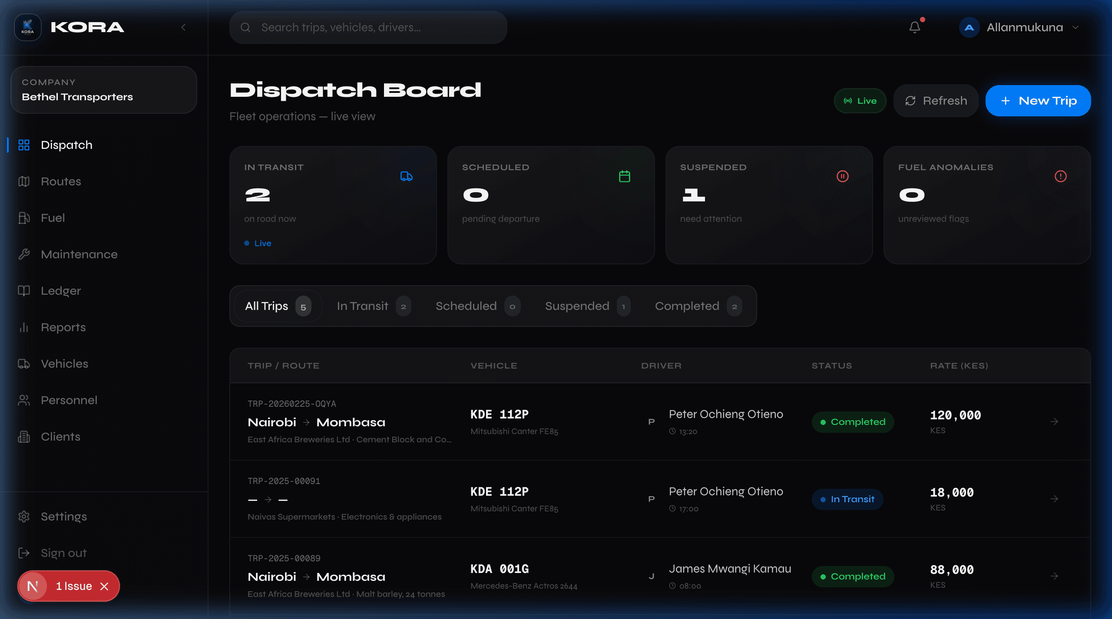Viewport: 1112px width, 619px height.
Task: Open the Scheduled summary card
Action: click(x=551, y=205)
